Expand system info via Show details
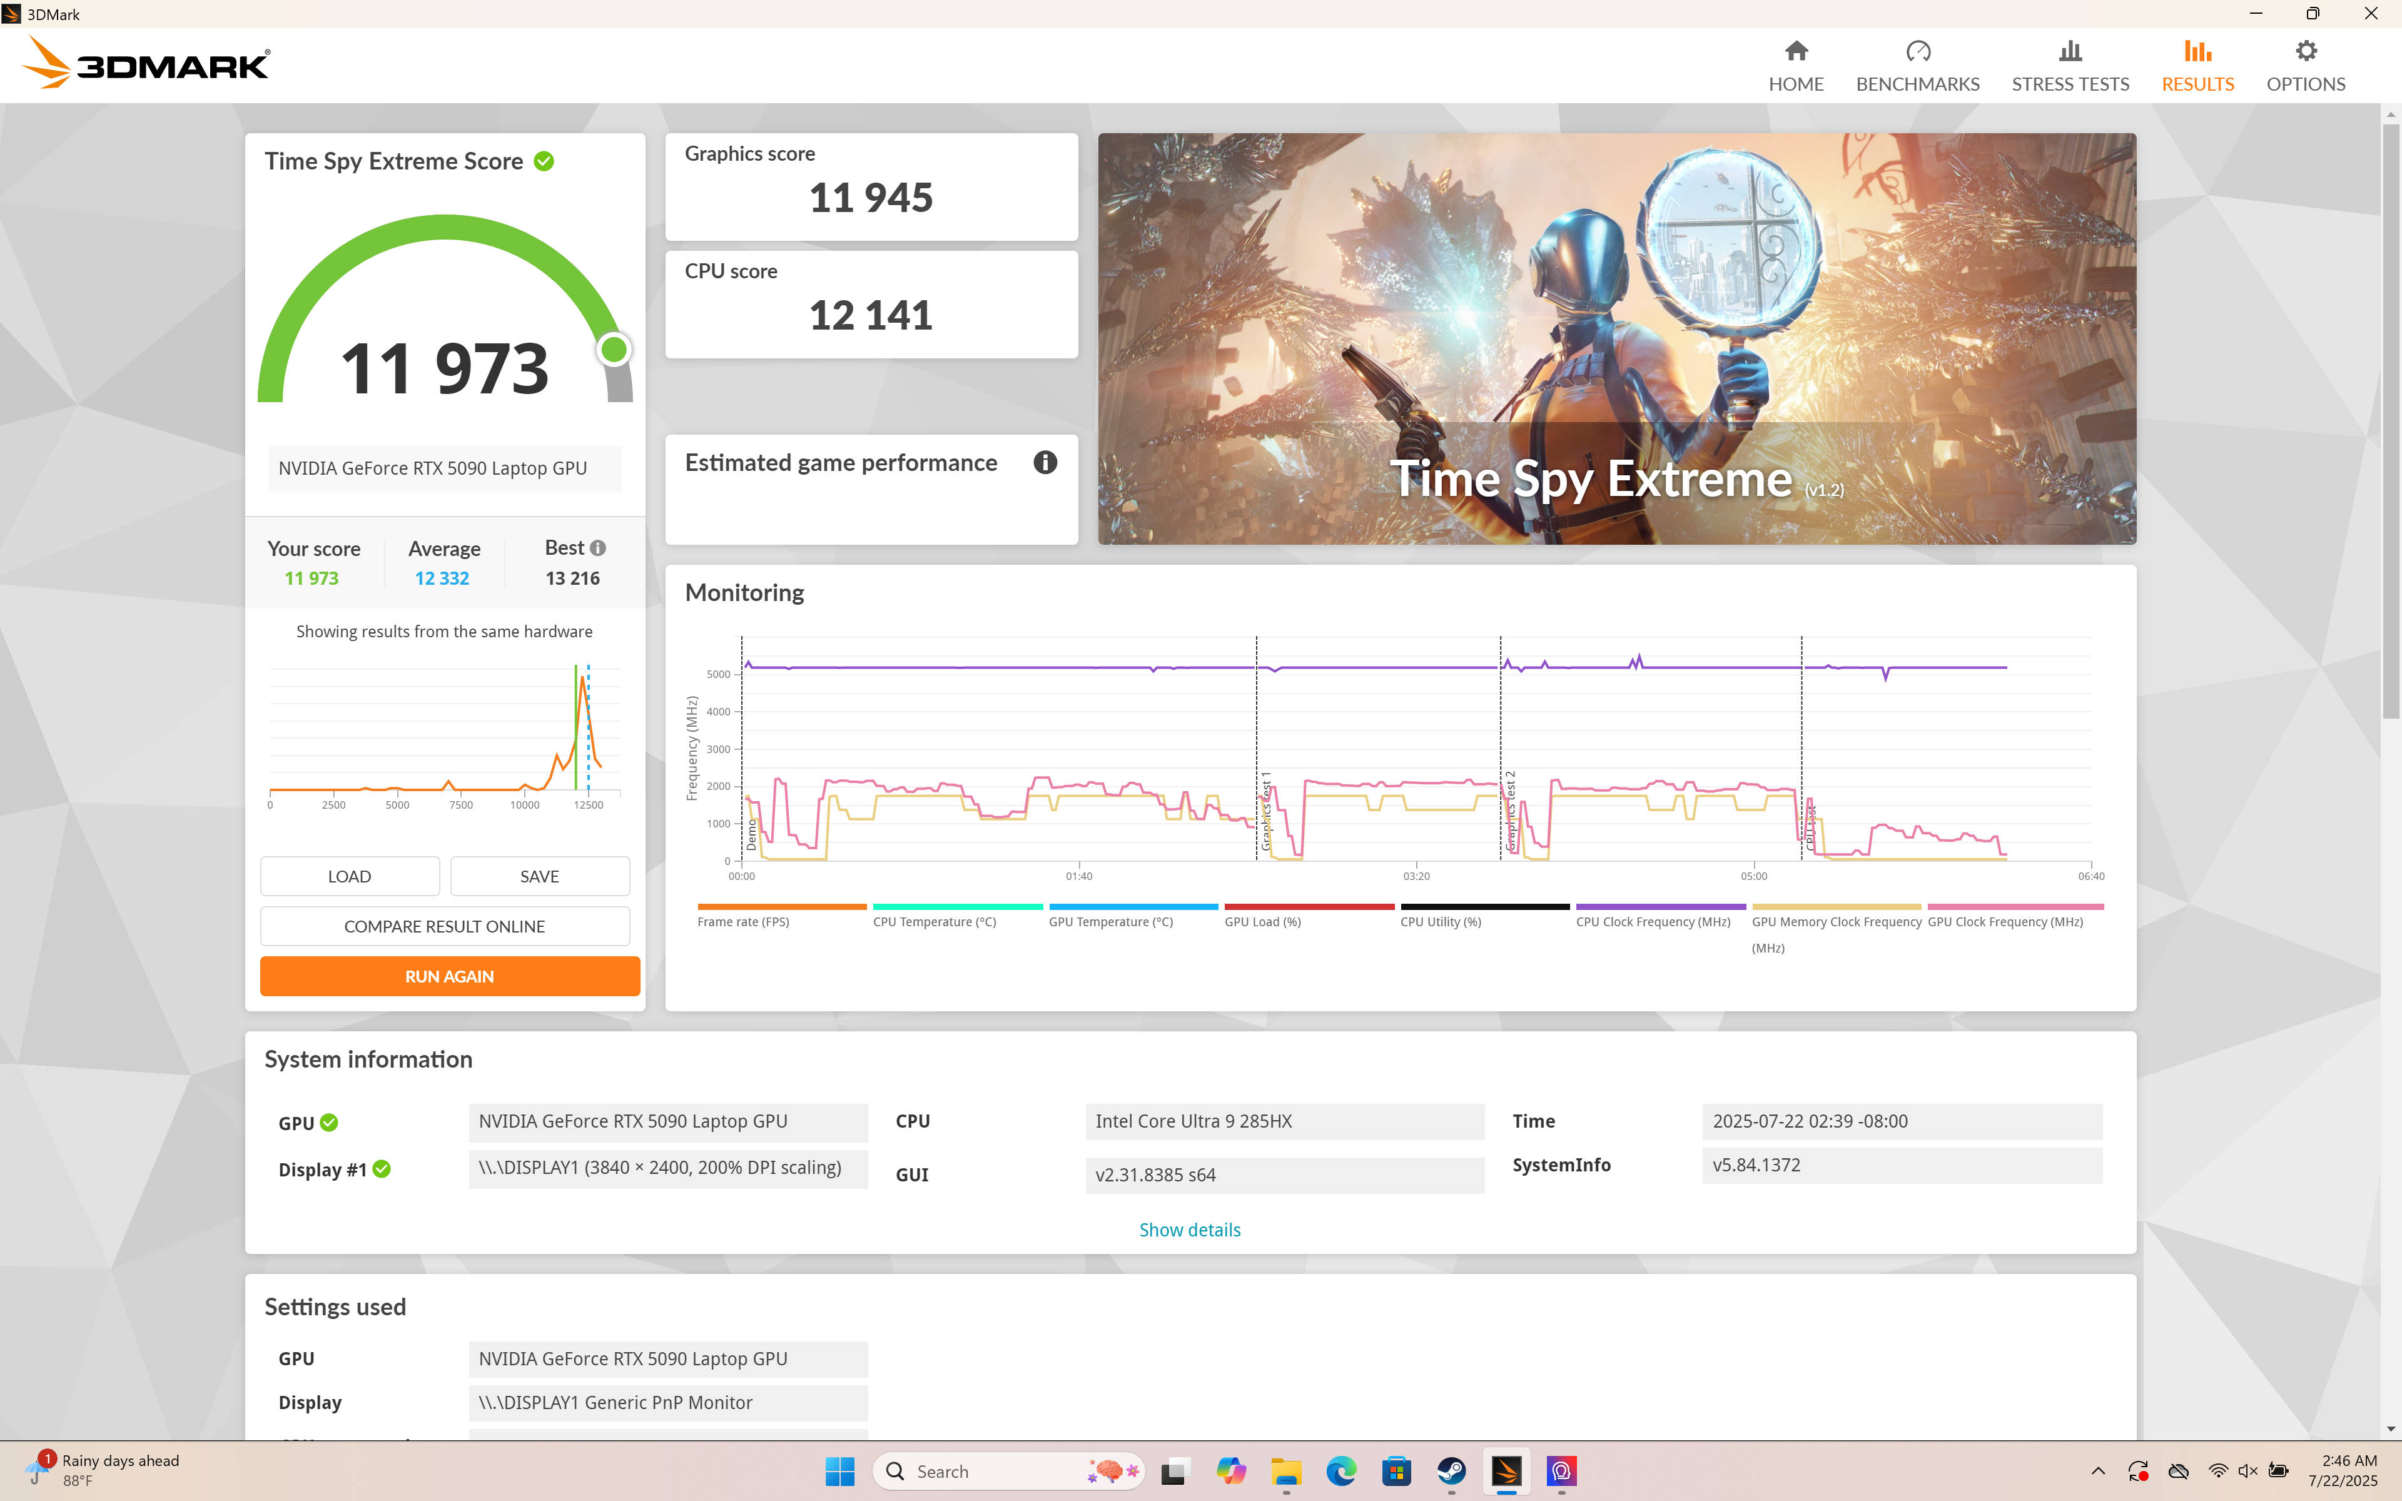 click(1189, 1230)
